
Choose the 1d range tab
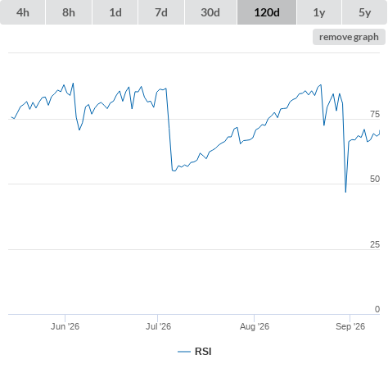tap(115, 12)
